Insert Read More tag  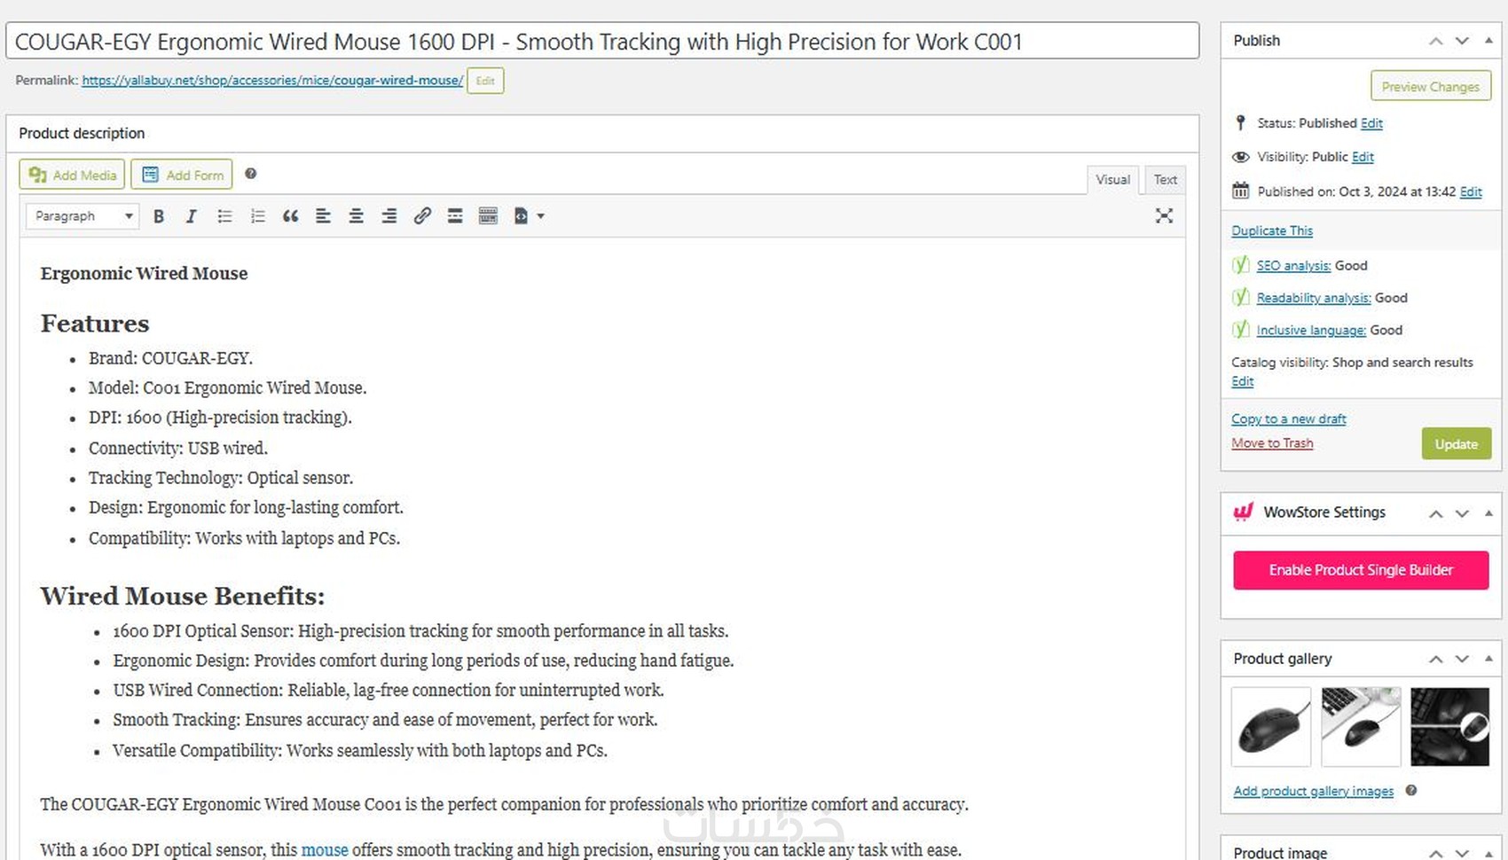coord(455,216)
